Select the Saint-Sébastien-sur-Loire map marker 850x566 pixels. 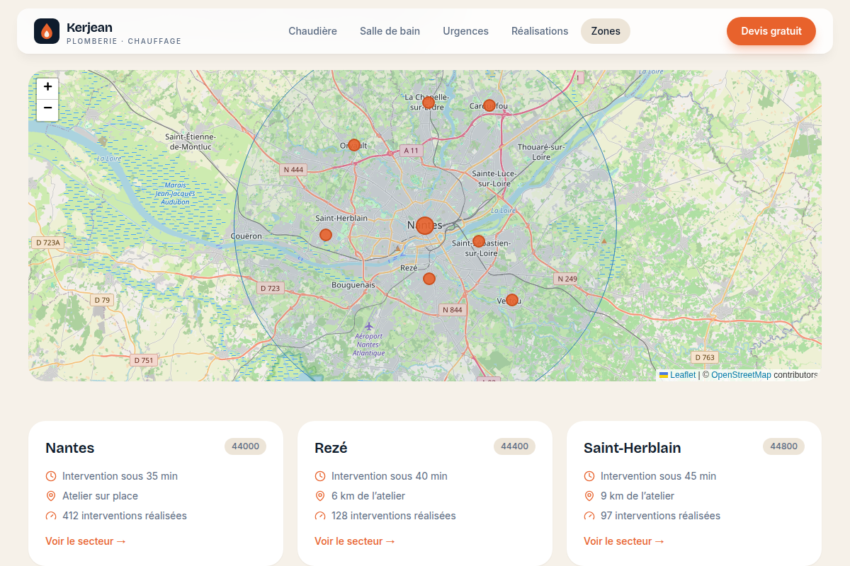[479, 241]
